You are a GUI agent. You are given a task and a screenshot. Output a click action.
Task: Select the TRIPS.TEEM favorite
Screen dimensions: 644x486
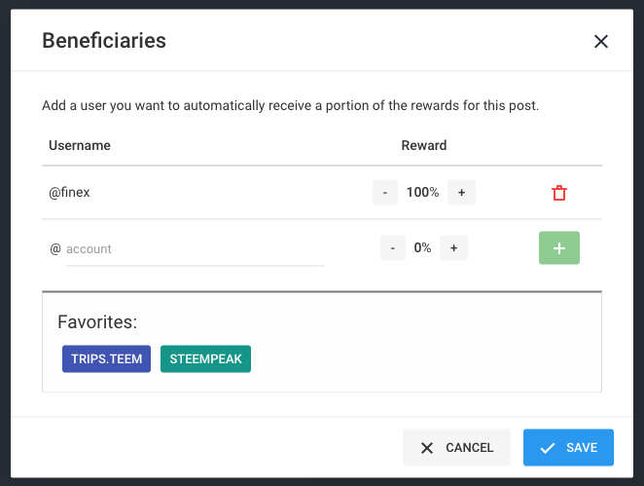pyautogui.click(x=107, y=359)
